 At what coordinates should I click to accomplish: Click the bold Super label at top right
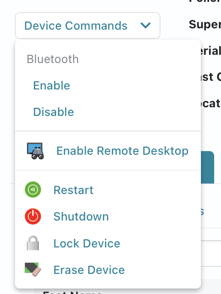click(x=205, y=24)
